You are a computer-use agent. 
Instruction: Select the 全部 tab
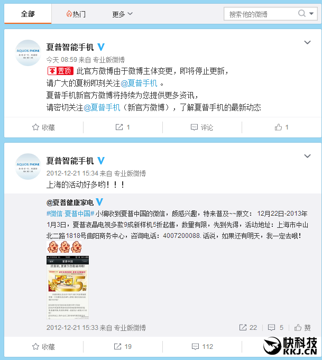click(28, 14)
